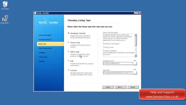The width and height of the screenshot is (186, 105).
Task: Browse for Data Path with ellipsis button
Action: pyautogui.click(x=135, y=73)
